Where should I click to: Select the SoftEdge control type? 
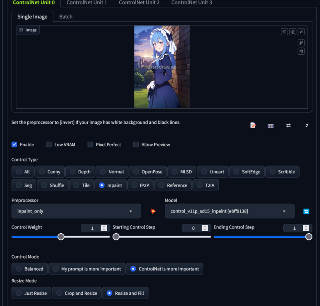tap(247, 172)
